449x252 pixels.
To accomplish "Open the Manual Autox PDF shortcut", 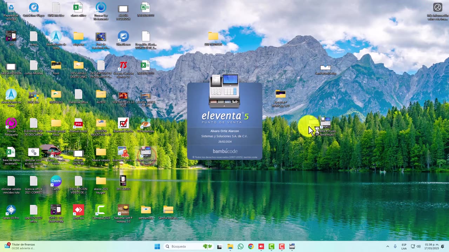I will click(x=79, y=126).
